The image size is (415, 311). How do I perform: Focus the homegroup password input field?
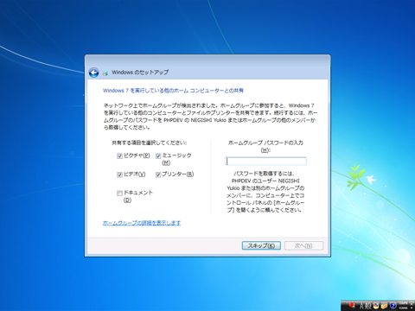(265, 161)
